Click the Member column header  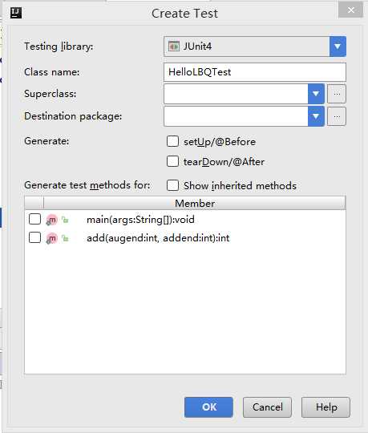(x=195, y=203)
